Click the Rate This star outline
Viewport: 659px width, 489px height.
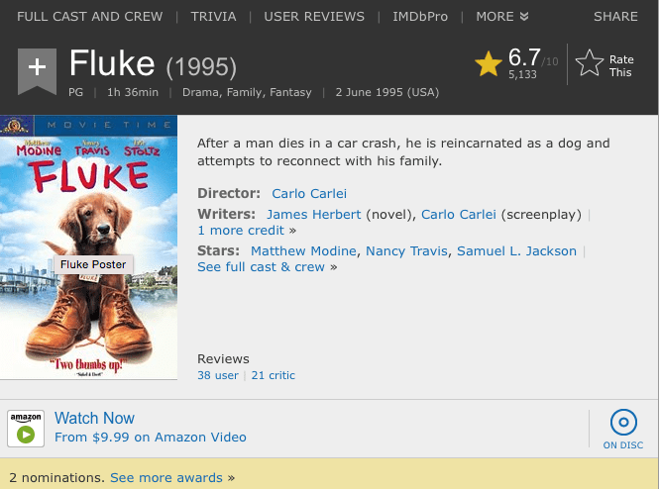pyautogui.click(x=590, y=65)
